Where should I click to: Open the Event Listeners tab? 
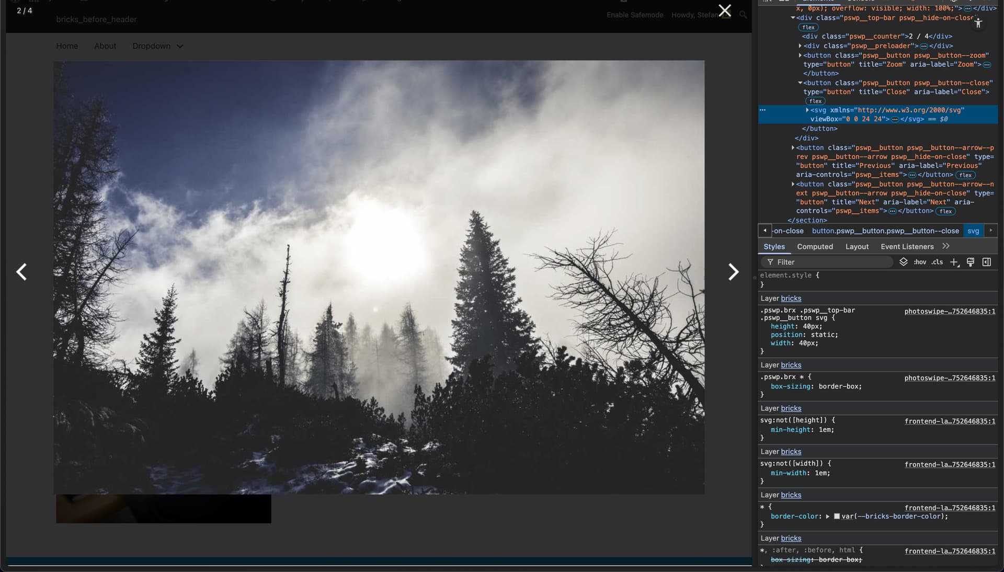coord(907,247)
